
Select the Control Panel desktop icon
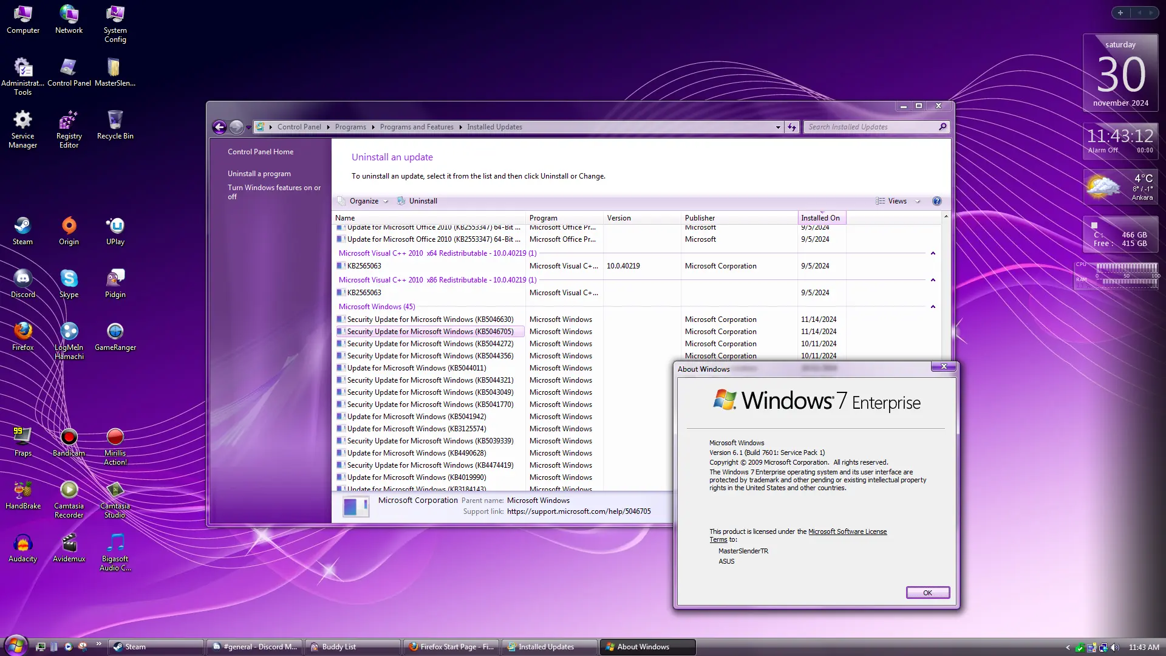pos(69,72)
